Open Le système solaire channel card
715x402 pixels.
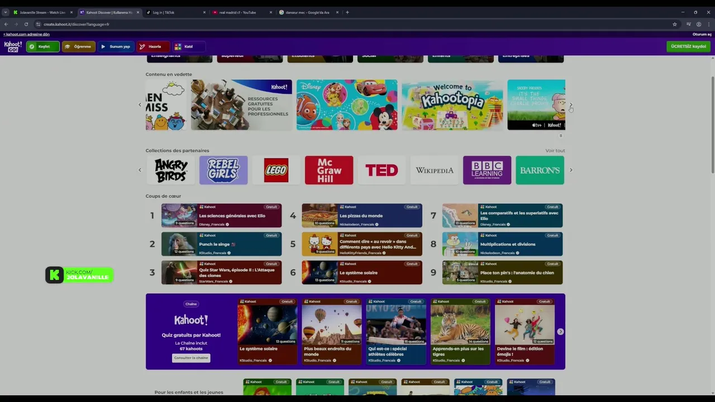[x=267, y=332]
